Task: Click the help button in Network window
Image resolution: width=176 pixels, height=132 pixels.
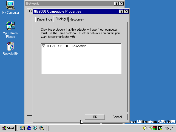Action: tap(117, 4)
